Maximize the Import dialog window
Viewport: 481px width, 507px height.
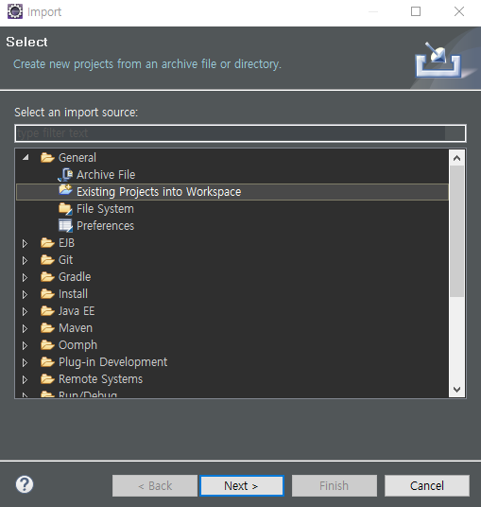[x=416, y=11]
